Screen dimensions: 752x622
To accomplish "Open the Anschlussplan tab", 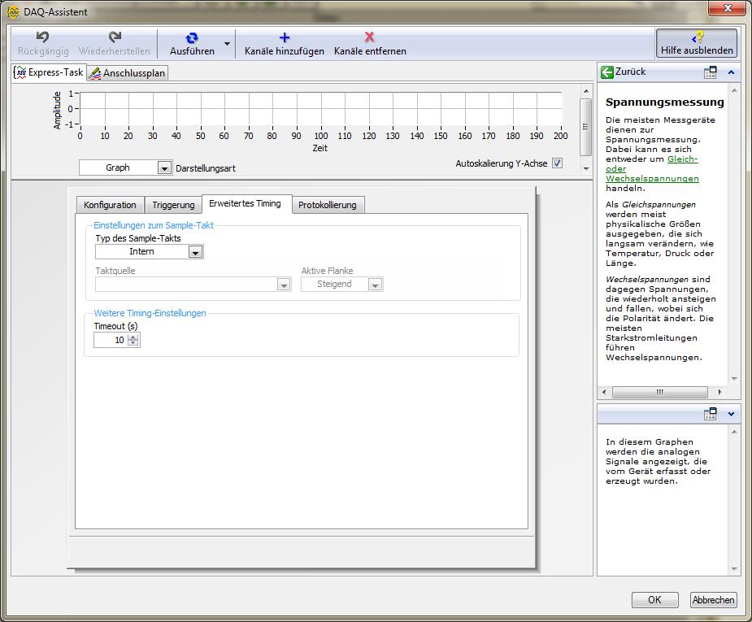I will point(128,73).
